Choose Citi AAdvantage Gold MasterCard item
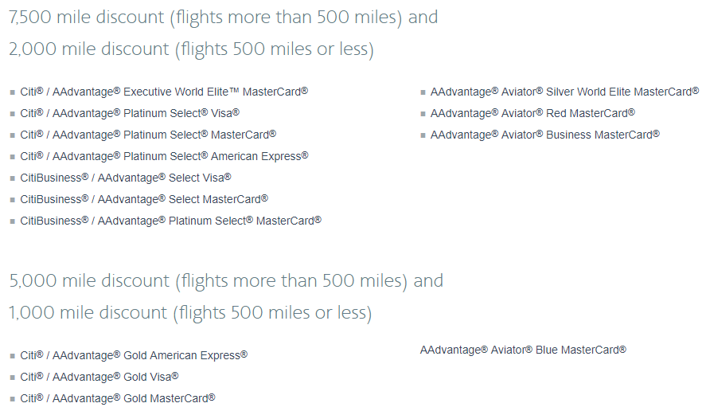The width and height of the screenshot is (706, 411). (118, 399)
